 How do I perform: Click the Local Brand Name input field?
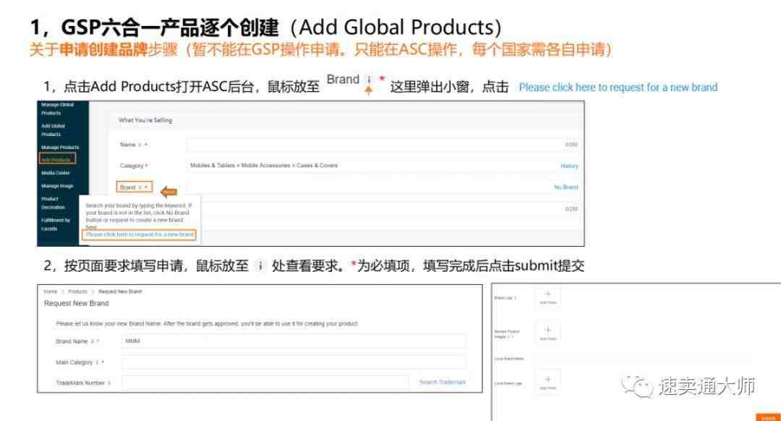click(x=643, y=359)
